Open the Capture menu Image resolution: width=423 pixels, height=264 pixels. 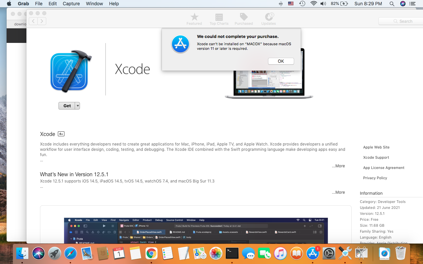(71, 4)
